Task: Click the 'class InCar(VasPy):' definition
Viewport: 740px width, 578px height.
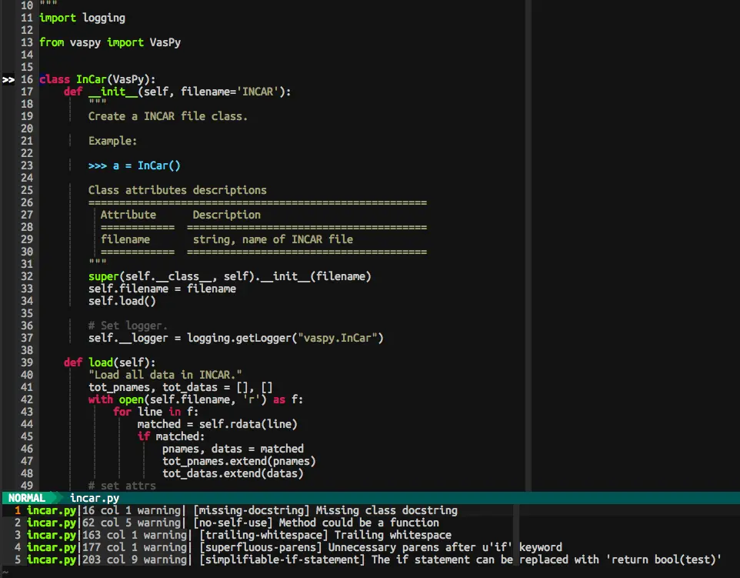Action: pos(98,79)
